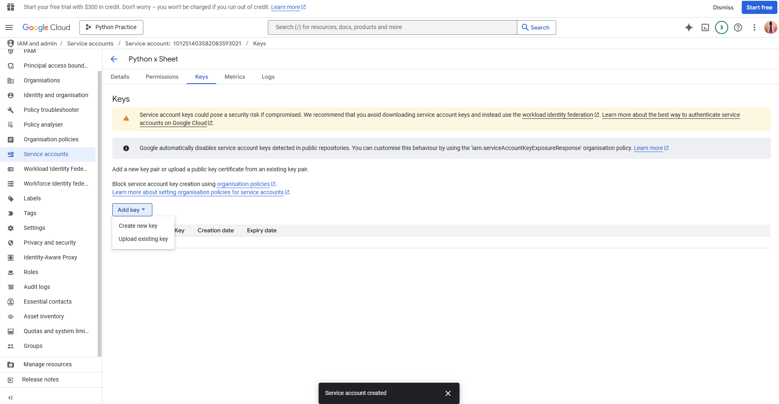Click the Asset inventory diamond icon
Viewport: 779px width, 404px height.
tap(11, 317)
